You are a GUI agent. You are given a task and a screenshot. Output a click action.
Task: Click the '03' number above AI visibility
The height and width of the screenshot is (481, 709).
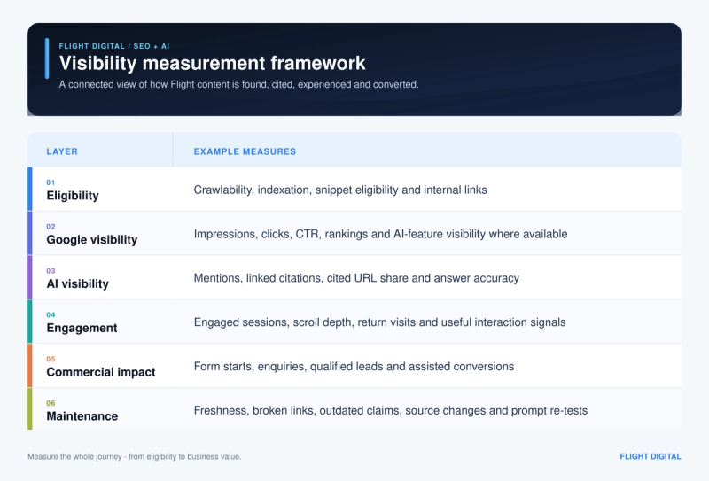pos(51,271)
